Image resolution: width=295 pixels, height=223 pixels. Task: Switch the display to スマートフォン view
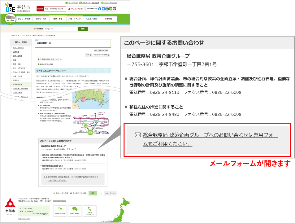pos(111,193)
